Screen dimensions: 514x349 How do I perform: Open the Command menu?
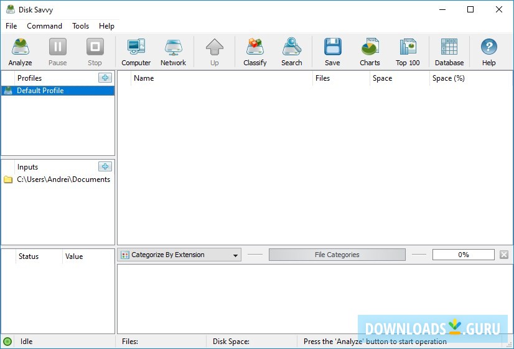pos(44,26)
